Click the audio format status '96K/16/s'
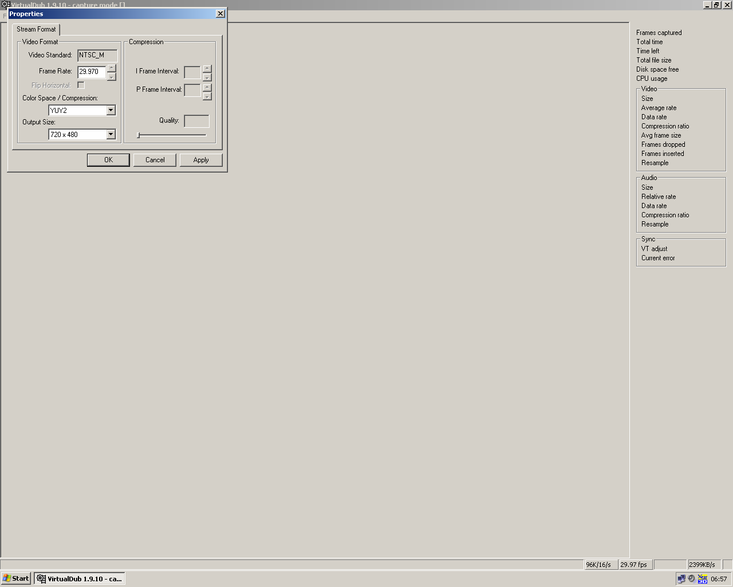The image size is (733, 587). point(601,565)
